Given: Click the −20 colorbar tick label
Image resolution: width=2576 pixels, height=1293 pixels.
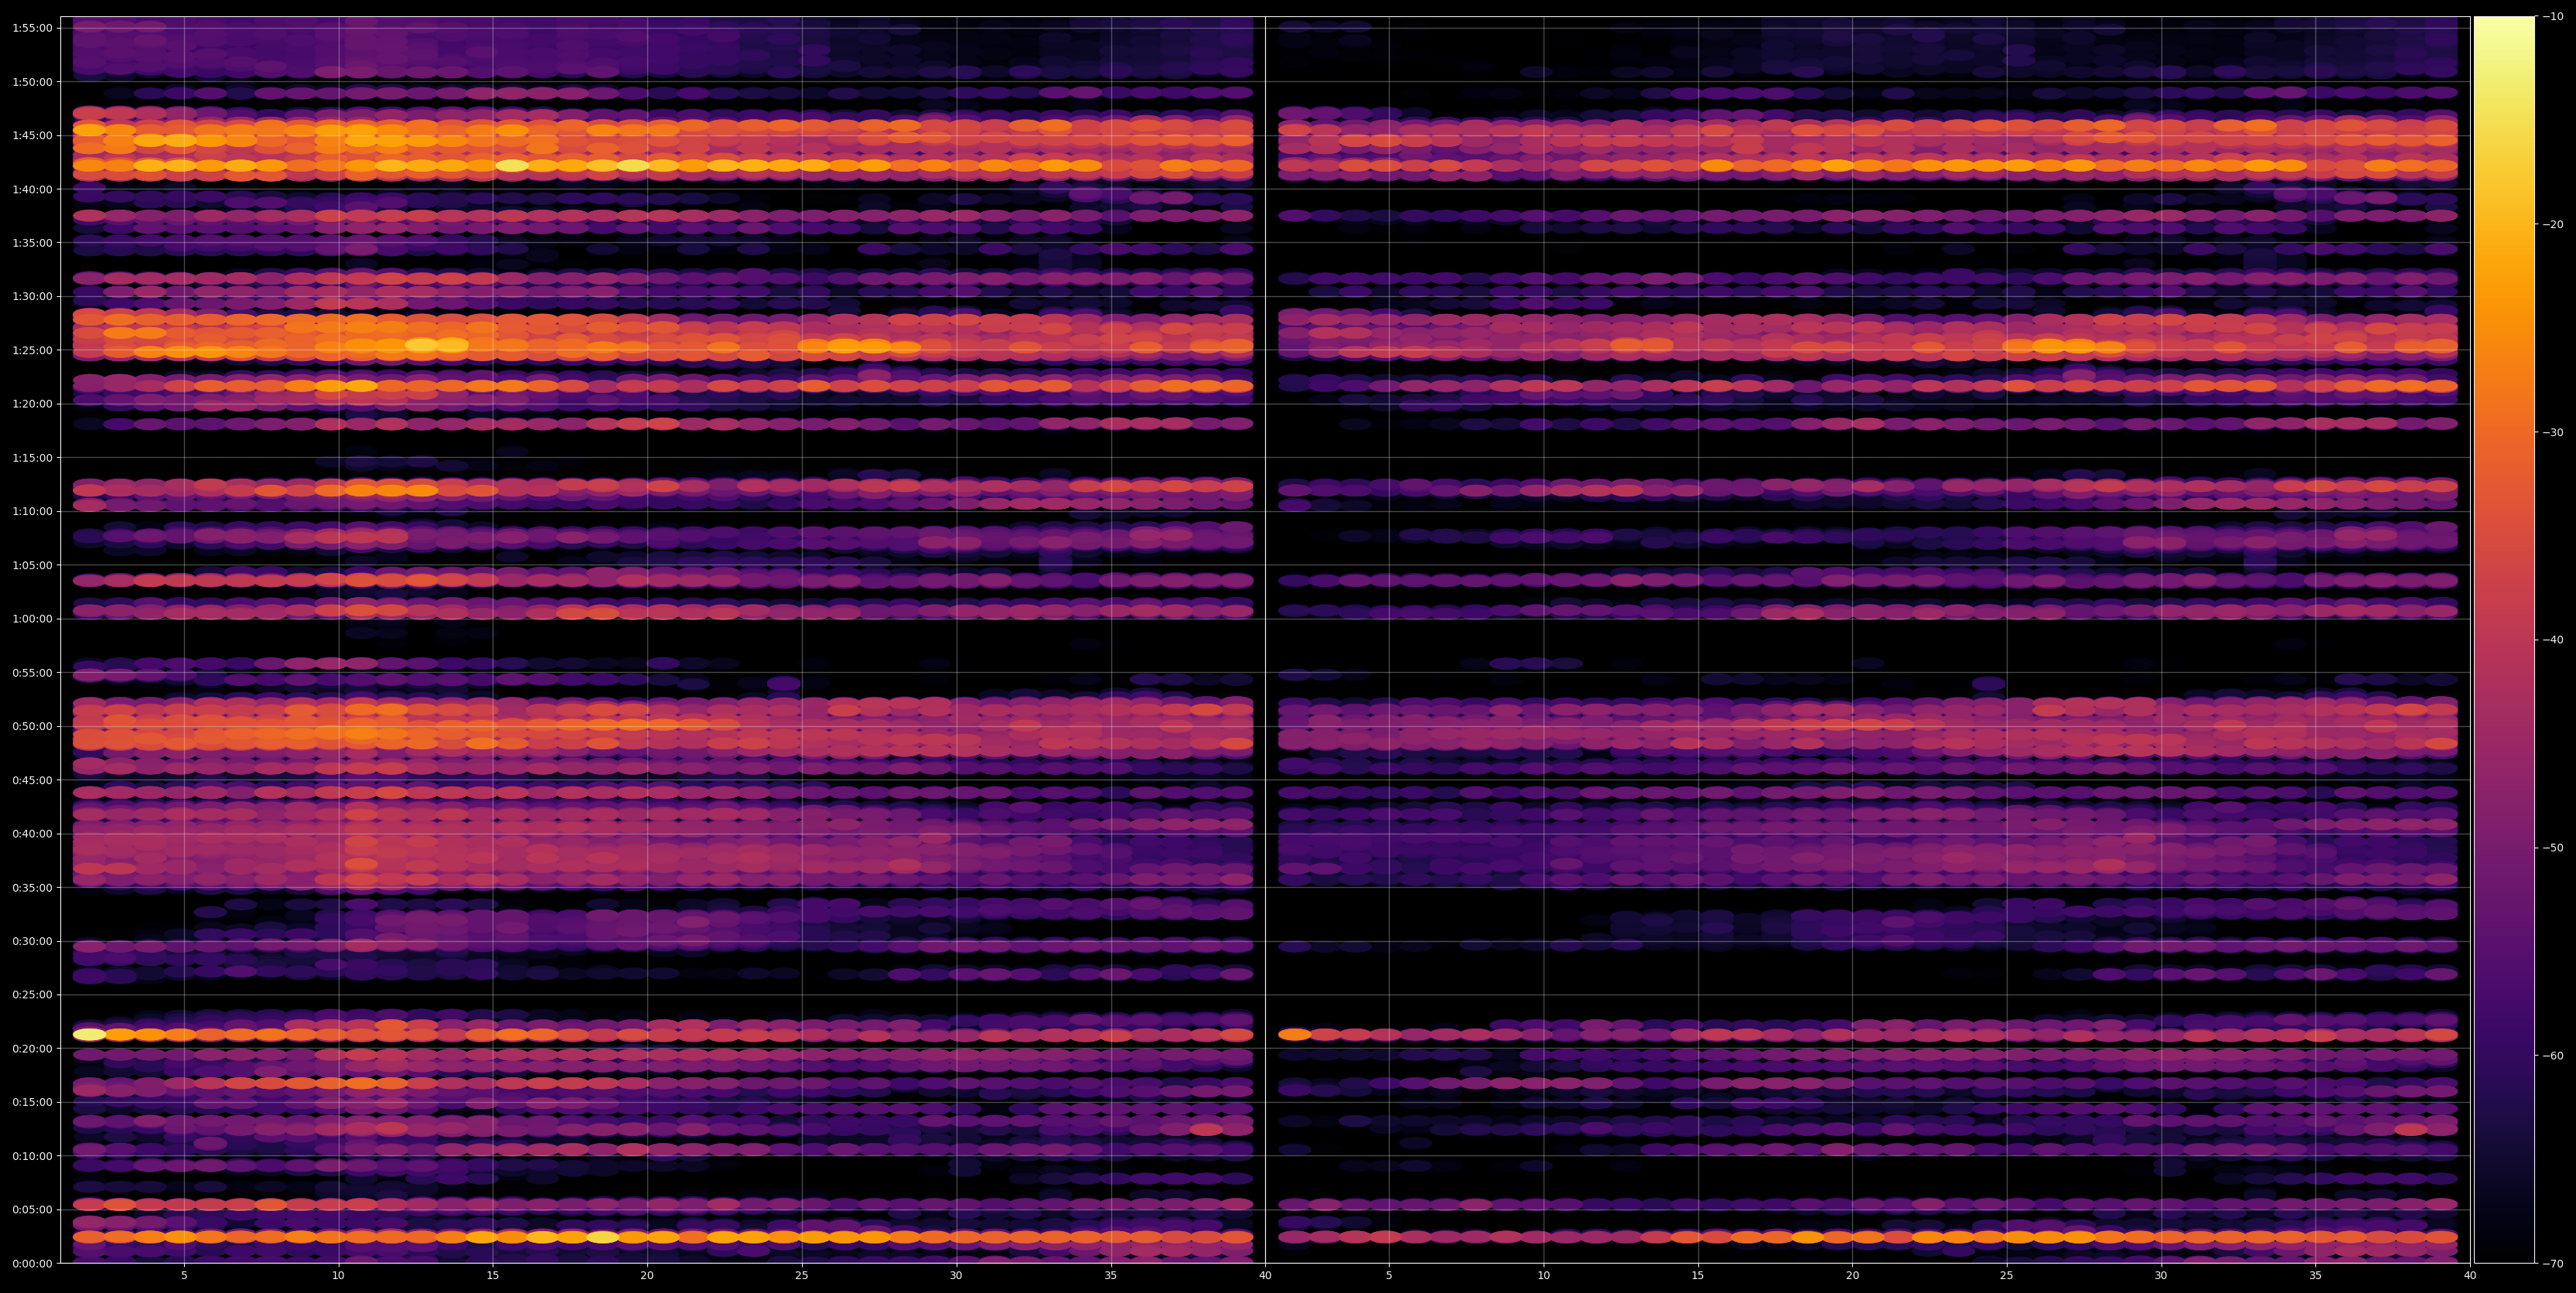Looking at the screenshot, I should (2553, 224).
